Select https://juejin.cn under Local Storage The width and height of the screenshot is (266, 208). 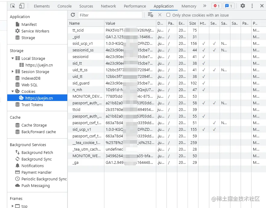coord(39,65)
